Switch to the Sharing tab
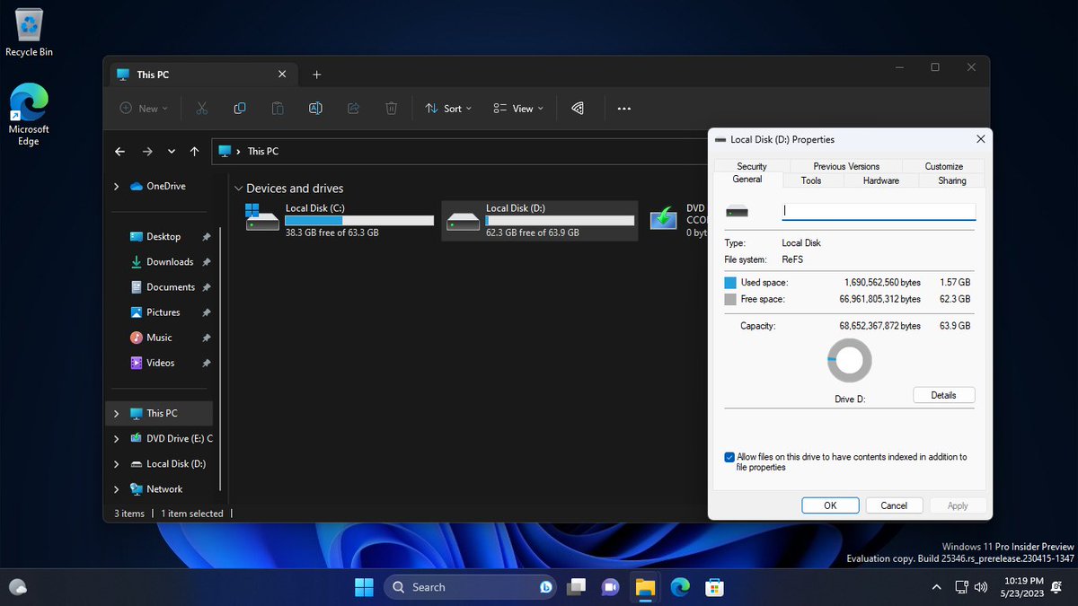 pyautogui.click(x=952, y=180)
